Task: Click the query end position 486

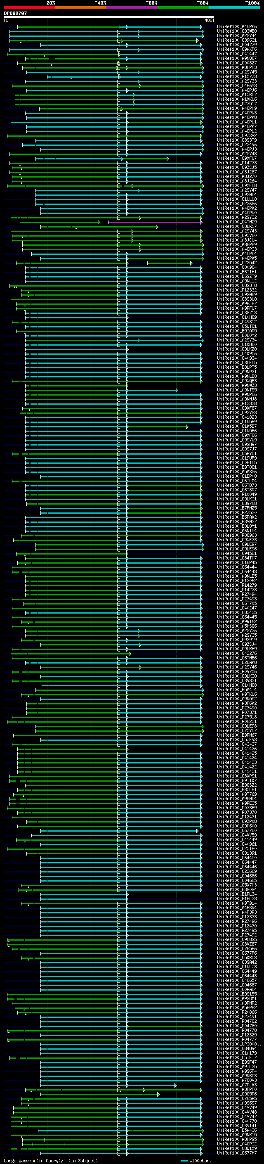Action: pyautogui.click(x=208, y=20)
